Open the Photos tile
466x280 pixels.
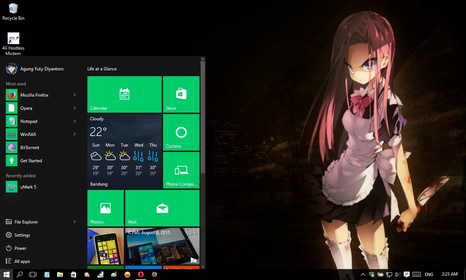pyautogui.click(x=106, y=208)
